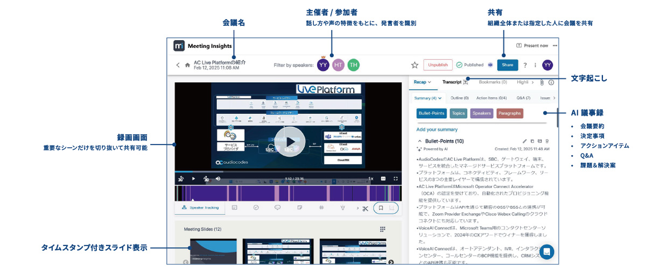Screen dimensions: 646x275
Task: Go back using the left arrow
Action: click(178, 65)
